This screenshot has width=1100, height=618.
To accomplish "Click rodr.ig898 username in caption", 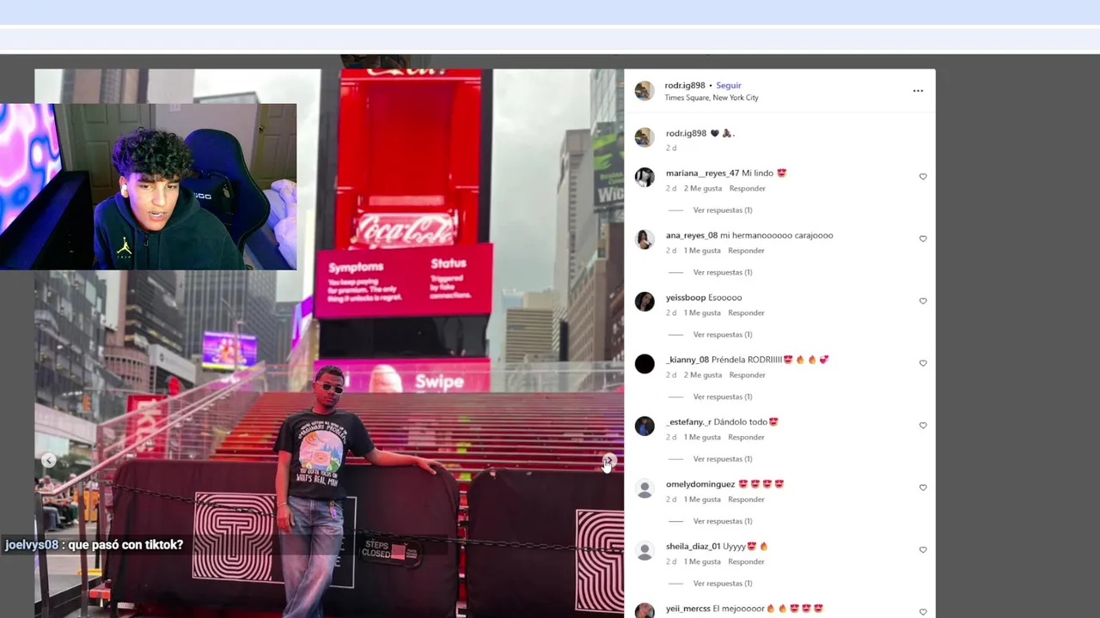I will pos(685,134).
